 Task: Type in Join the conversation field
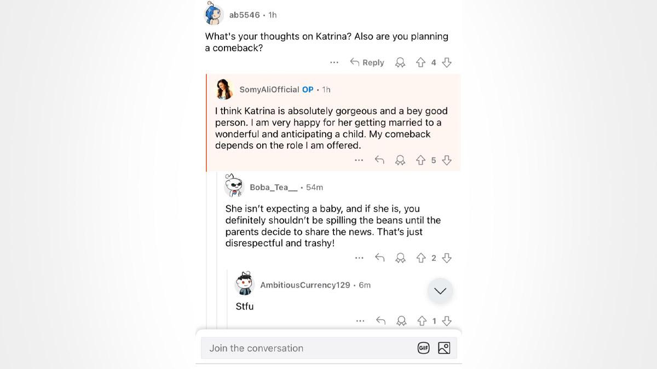tap(307, 348)
